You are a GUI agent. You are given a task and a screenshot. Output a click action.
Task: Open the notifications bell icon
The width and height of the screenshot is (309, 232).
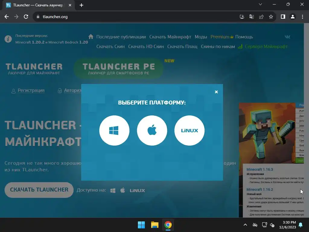coord(301,225)
